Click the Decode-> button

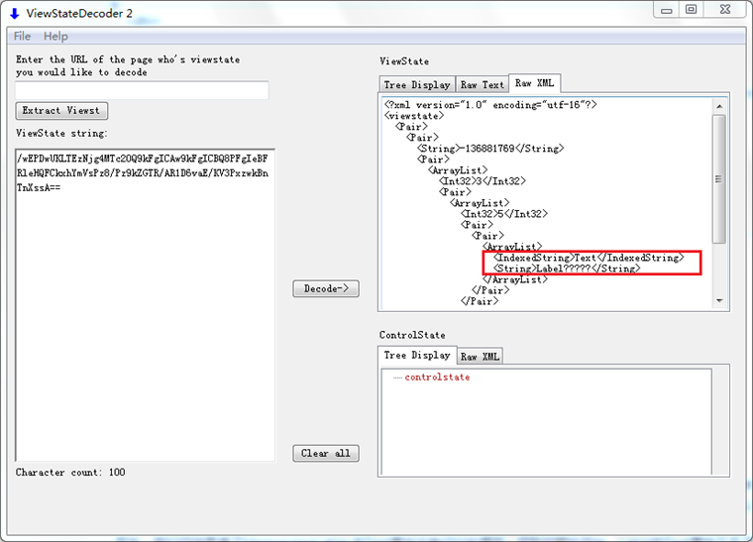[326, 289]
